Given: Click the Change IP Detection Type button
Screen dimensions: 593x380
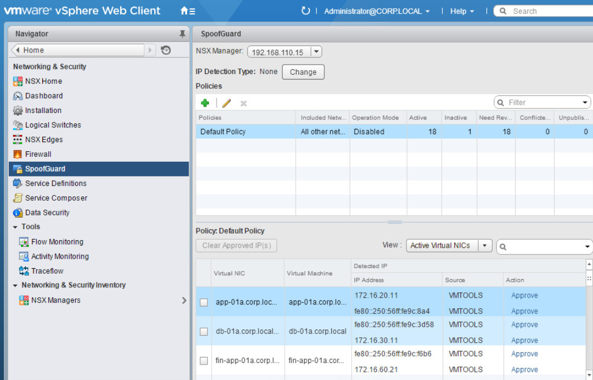Looking at the screenshot, I should [303, 72].
